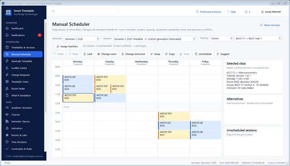Viewport: 290px width, 166px height.
Task: Select Tuesday ACC113 TUT B301 class
Action: 118,88
